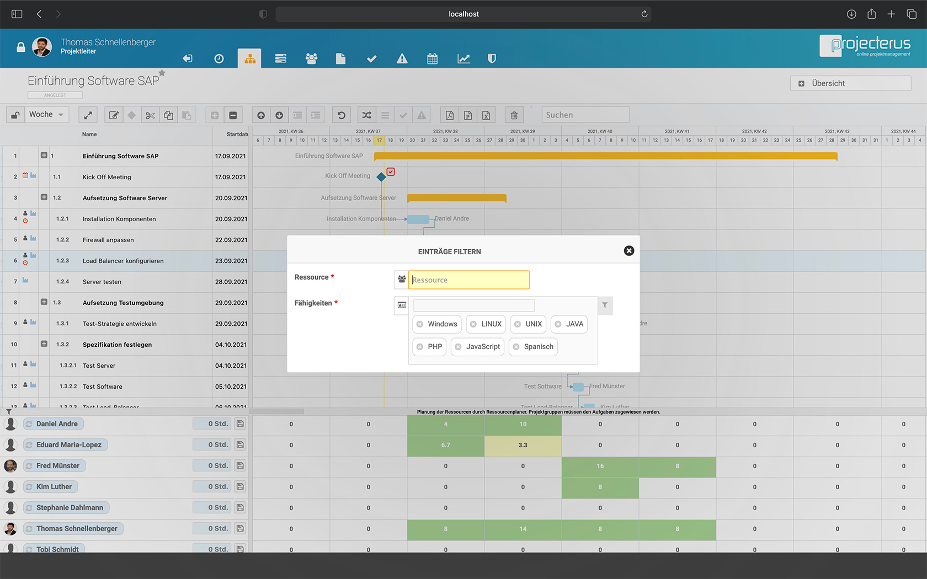This screenshot has height=579, width=927.
Task: Cut the selected task with scissors tool
Action: coord(150,115)
